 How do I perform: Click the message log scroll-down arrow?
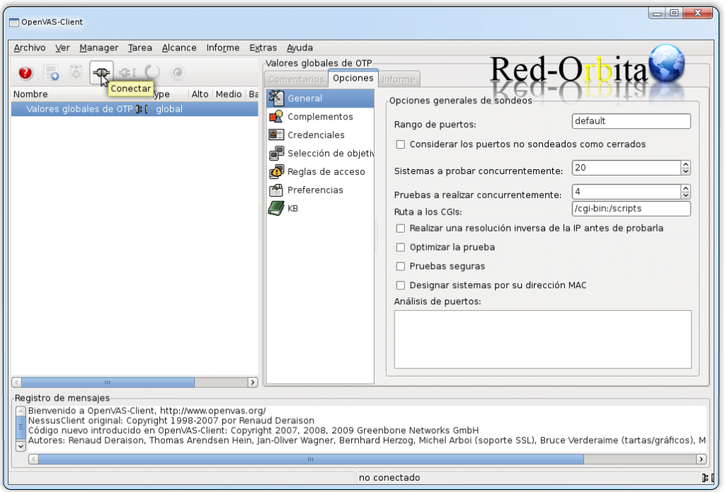[21, 446]
